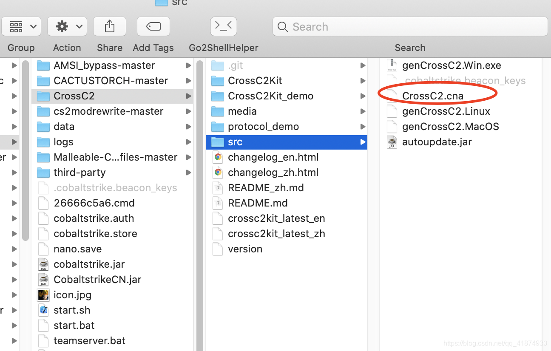Select the .cobaltstrike.beacon_keys file name

[x=115, y=188]
